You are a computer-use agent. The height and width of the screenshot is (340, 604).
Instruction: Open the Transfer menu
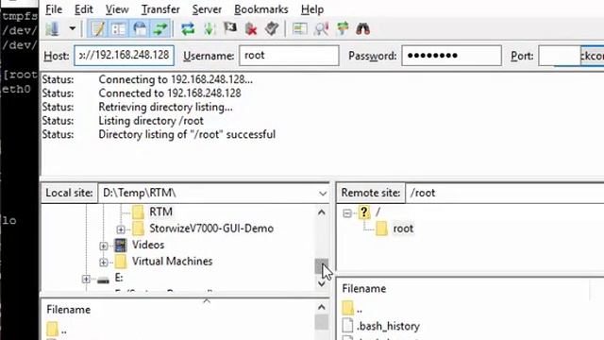(160, 9)
